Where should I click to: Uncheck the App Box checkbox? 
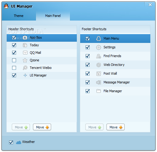tap(14, 37)
